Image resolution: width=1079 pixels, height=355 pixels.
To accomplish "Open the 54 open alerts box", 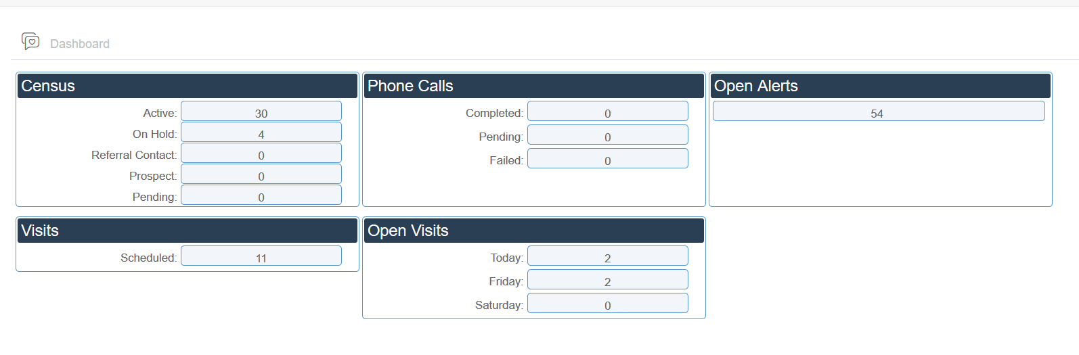I will pyautogui.click(x=879, y=111).
